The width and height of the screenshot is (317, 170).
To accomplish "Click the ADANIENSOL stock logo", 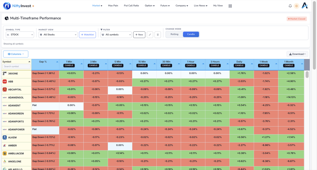I will tap(4, 97).
